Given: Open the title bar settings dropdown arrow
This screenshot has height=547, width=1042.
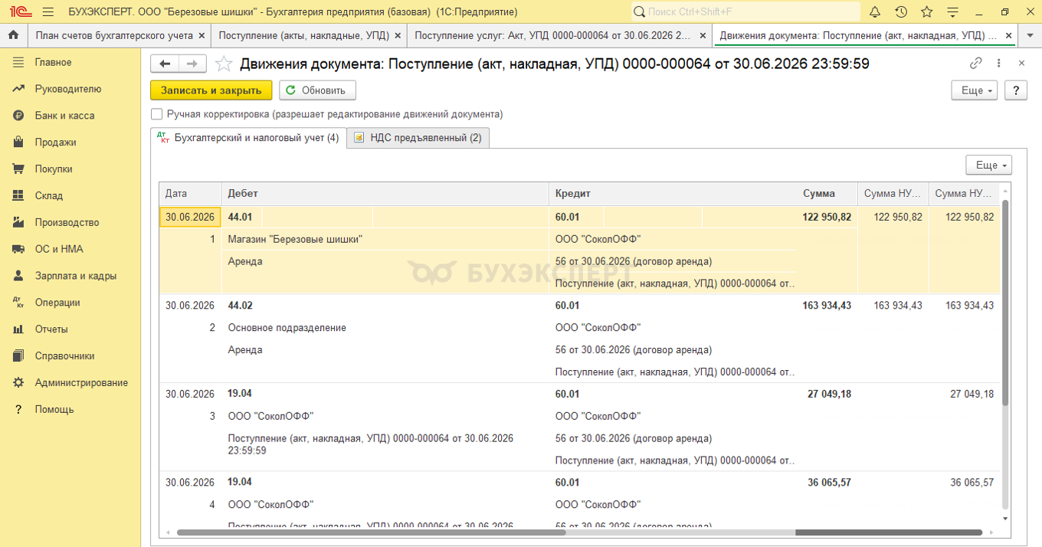Looking at the screenshot, I should [952, 11].
